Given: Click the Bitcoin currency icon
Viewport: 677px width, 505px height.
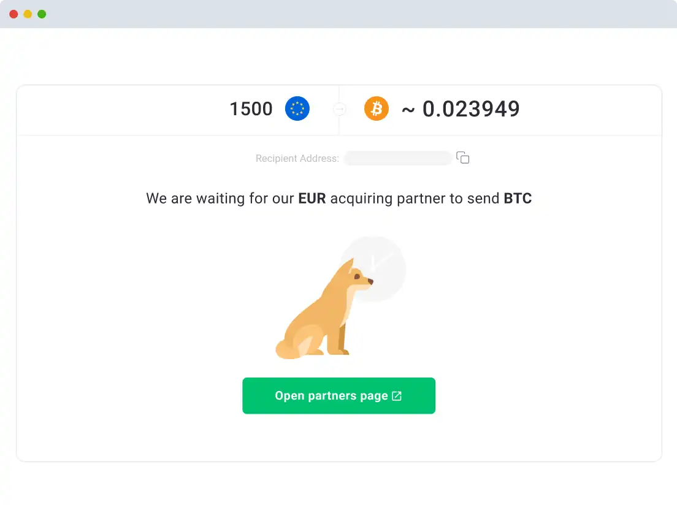Looking at the screenshot, I should tap(377, 108).
